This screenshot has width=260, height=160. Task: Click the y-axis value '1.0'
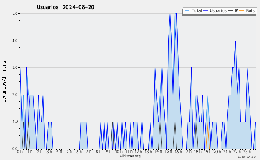point(15,122)
